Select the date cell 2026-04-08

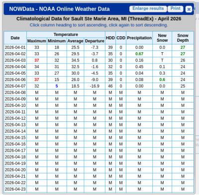tap(15, 93)
